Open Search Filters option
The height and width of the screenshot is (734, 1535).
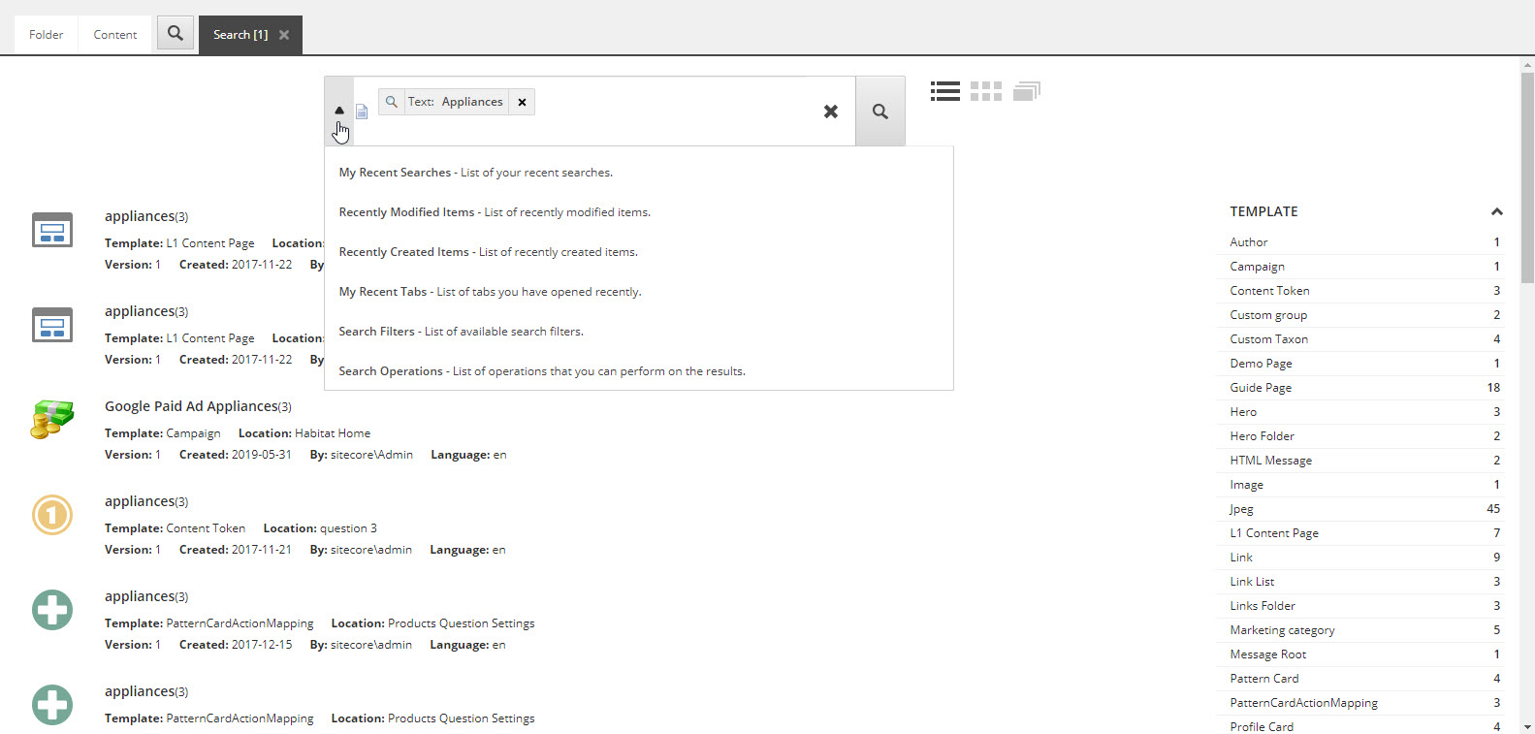(462, 332)
